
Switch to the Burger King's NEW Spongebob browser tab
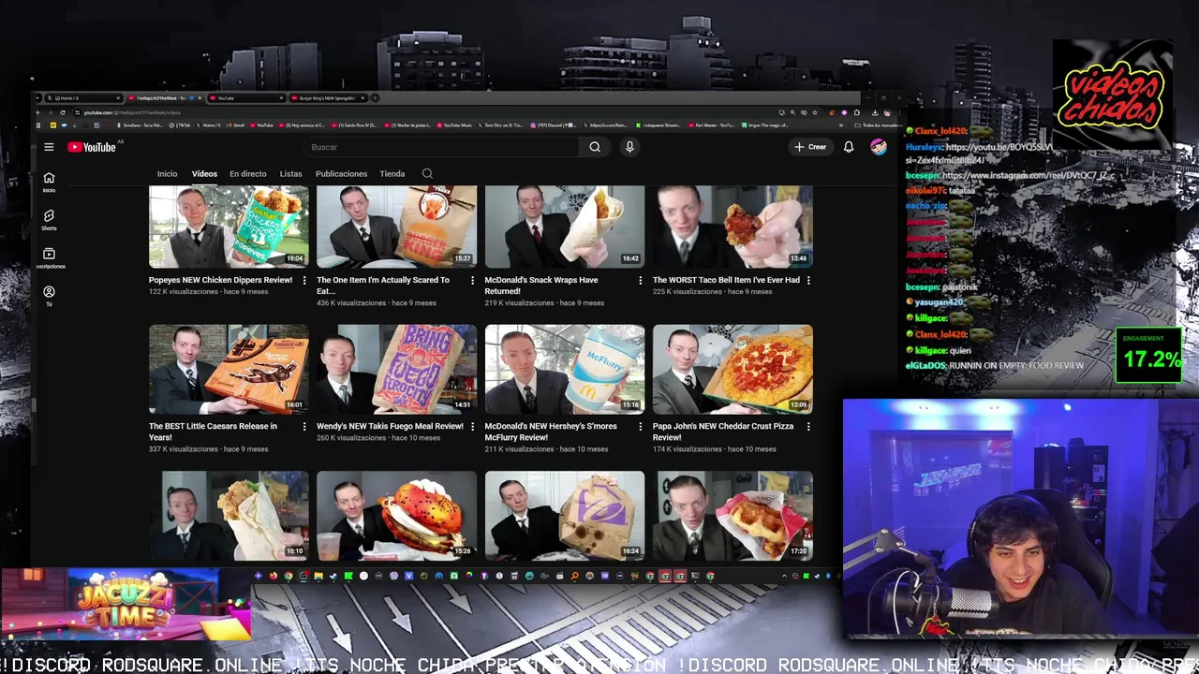click(329, 97)
